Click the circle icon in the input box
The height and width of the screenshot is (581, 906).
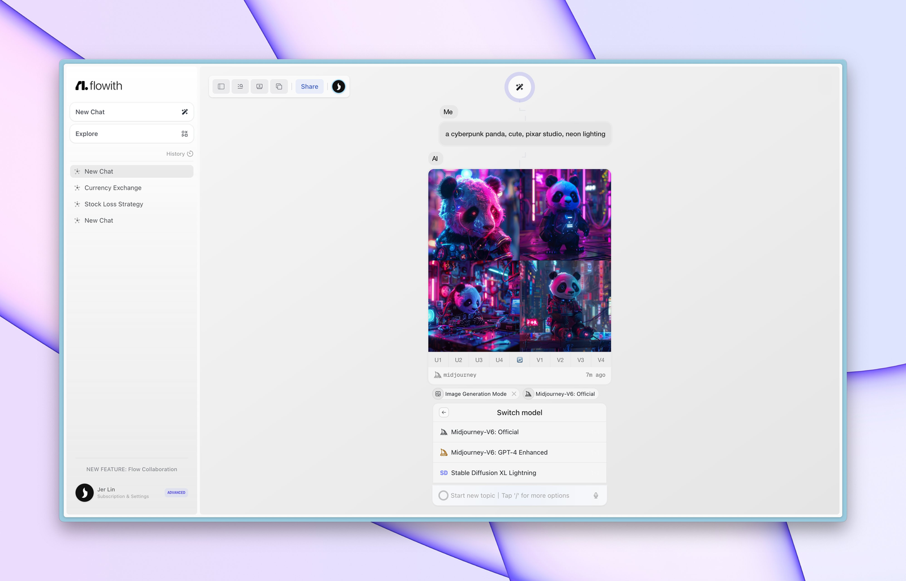point(443,495)
